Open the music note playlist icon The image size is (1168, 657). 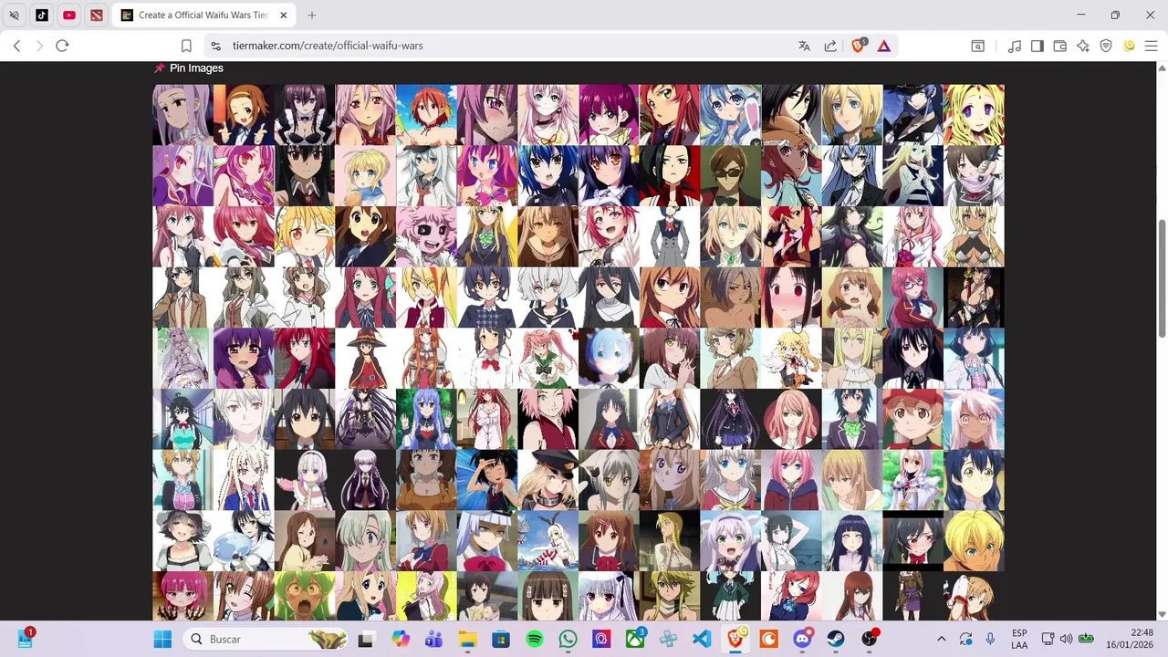(1015, 46)
